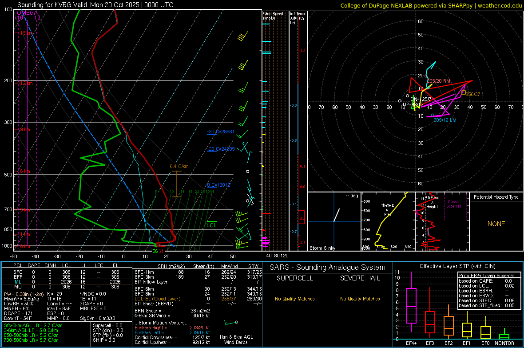524x348 pixels.
Task: Click the red Bunkers Right label
Action: (151, 328)
